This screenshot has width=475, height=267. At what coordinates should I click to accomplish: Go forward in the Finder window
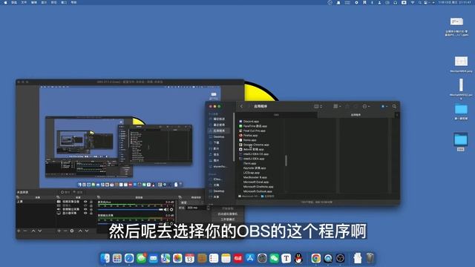coord(249,106)
